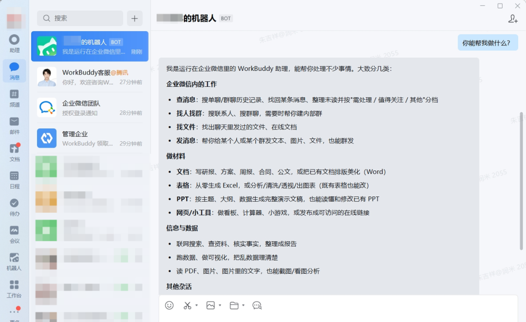Click the 授权登录通知 preview text
This screenshot has width=526, height=322.
coord(80,113)
